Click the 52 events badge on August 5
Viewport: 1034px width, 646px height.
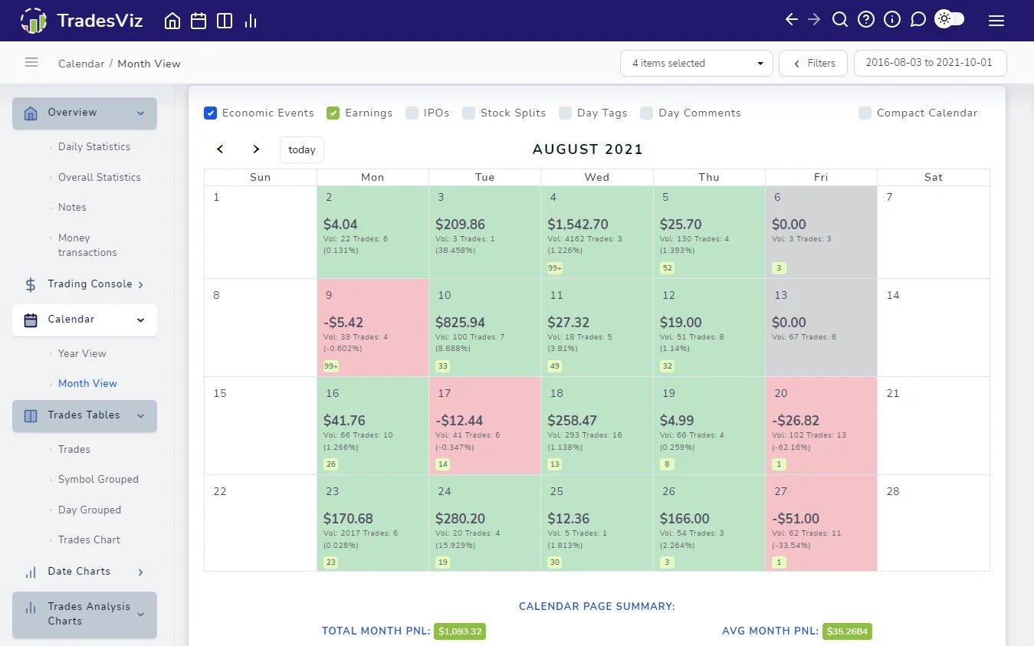[x=667, y=268]
